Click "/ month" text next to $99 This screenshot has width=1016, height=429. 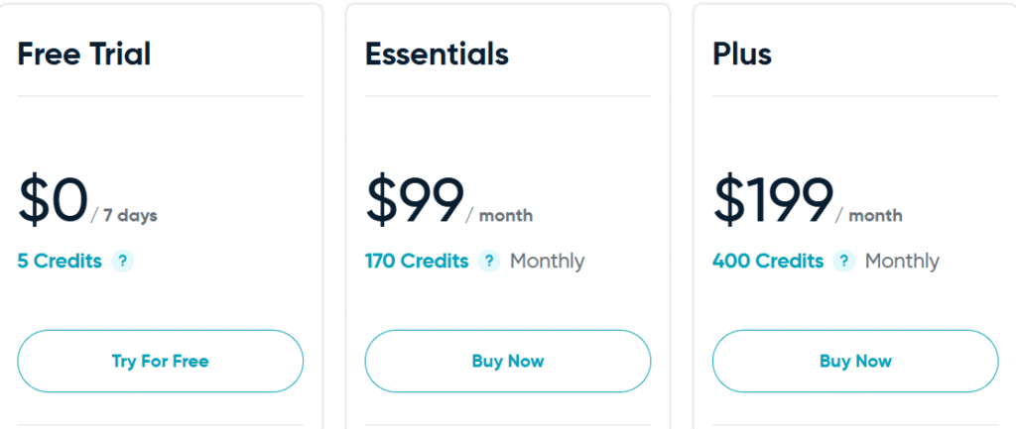coord(500,216)
